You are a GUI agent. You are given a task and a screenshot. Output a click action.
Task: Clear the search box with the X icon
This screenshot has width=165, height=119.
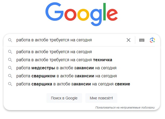click(129, 40)
